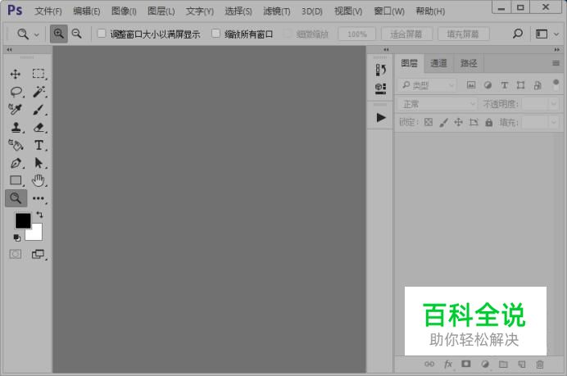Open the workspace switcher icon
The image size is (567, 376).
click(x=542, y=34)
